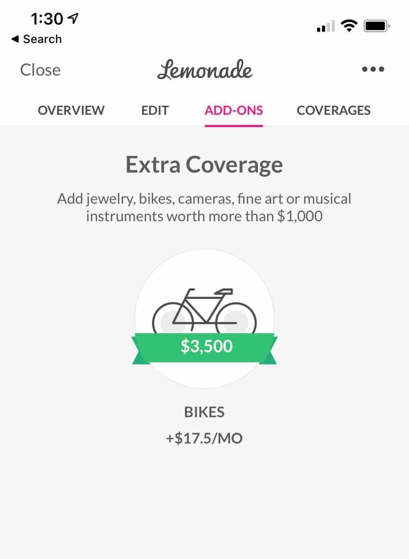Tap the cellular signal bars icon
Viewport: 409px width, 559px height.
coord(326,26)
